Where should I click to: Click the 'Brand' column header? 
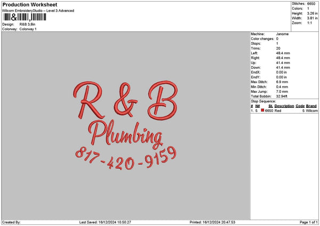pos(311,106)
